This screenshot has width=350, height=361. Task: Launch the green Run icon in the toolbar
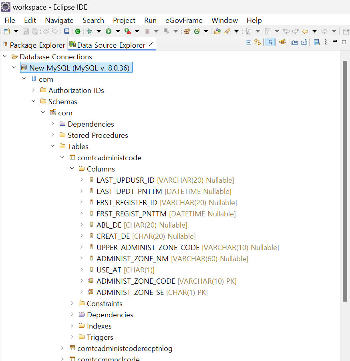[x=107, y=31]
